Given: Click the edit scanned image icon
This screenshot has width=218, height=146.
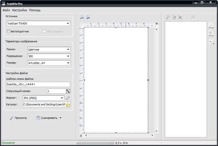Looking at the screenshot, I should [174, 17].
